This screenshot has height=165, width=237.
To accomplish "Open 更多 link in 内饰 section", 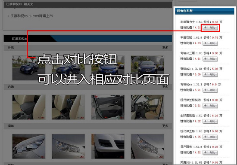I will [165, 87].
